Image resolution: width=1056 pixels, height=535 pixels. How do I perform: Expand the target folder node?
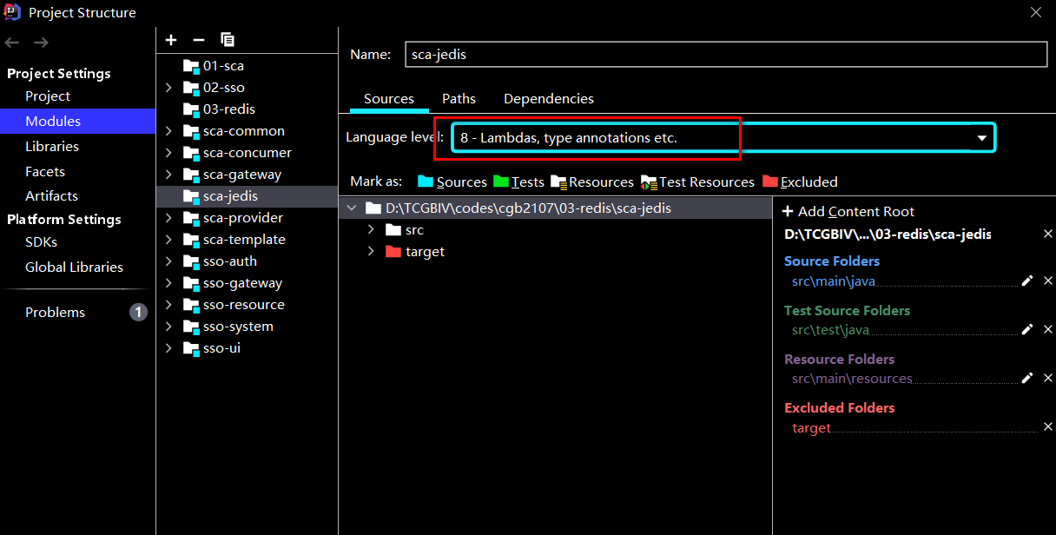coord(371,251)
